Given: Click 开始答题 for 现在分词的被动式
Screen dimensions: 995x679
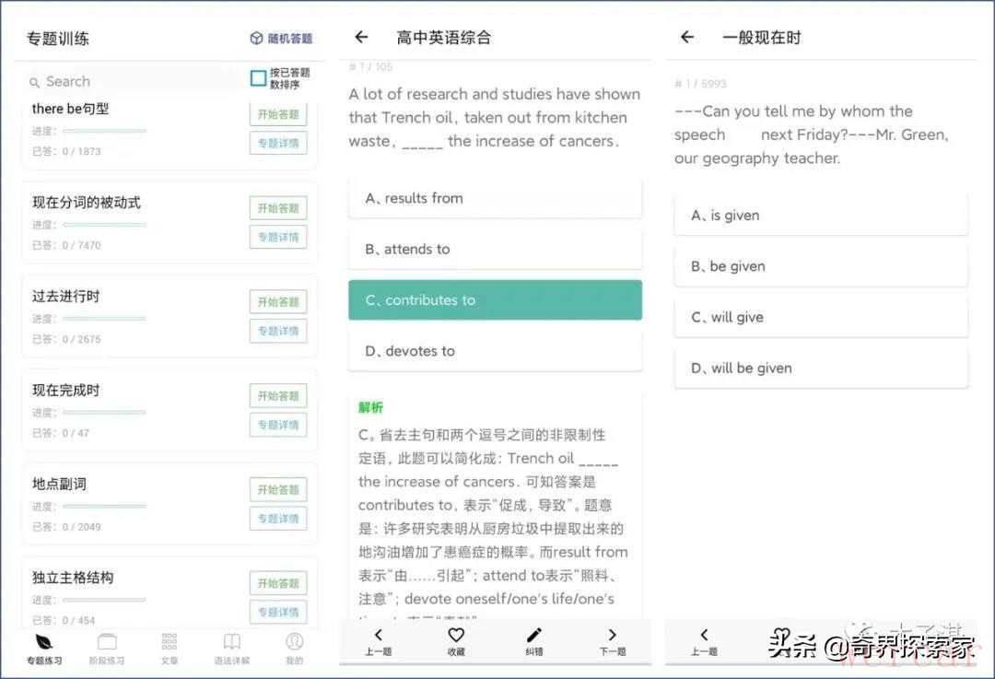Looking at the screenshot, I should pyautogui.click(x=278, y=208).
